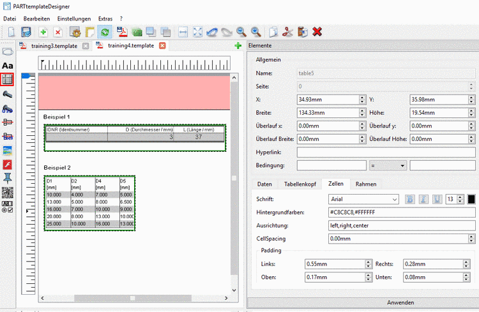The image size is (479, 312).
Task: Click the zoom out magnifier icon
Action: point(241,31)
